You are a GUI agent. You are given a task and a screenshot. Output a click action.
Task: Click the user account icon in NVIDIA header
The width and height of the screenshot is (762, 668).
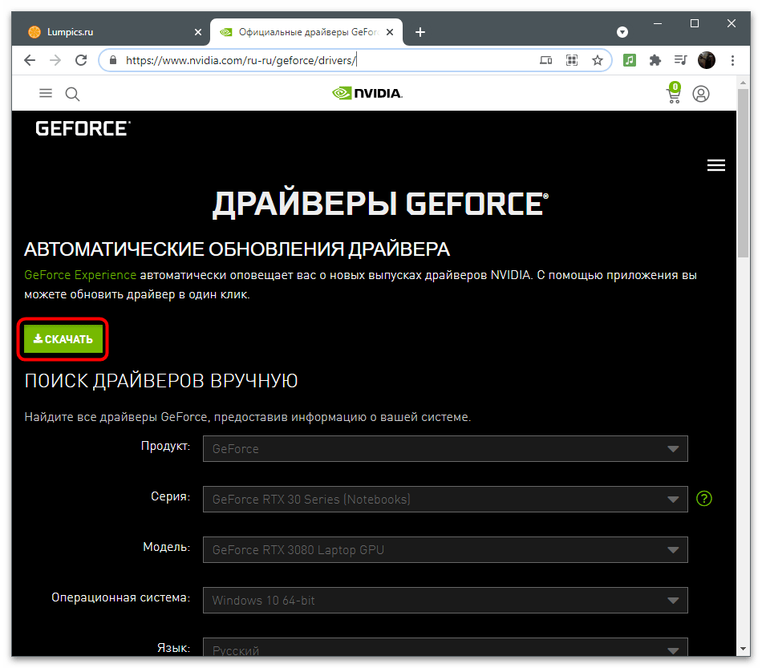click(x=701, y=94)
